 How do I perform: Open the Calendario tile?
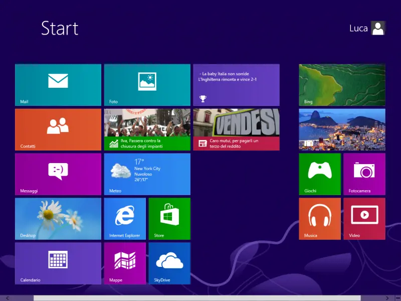tap(58, 263)
